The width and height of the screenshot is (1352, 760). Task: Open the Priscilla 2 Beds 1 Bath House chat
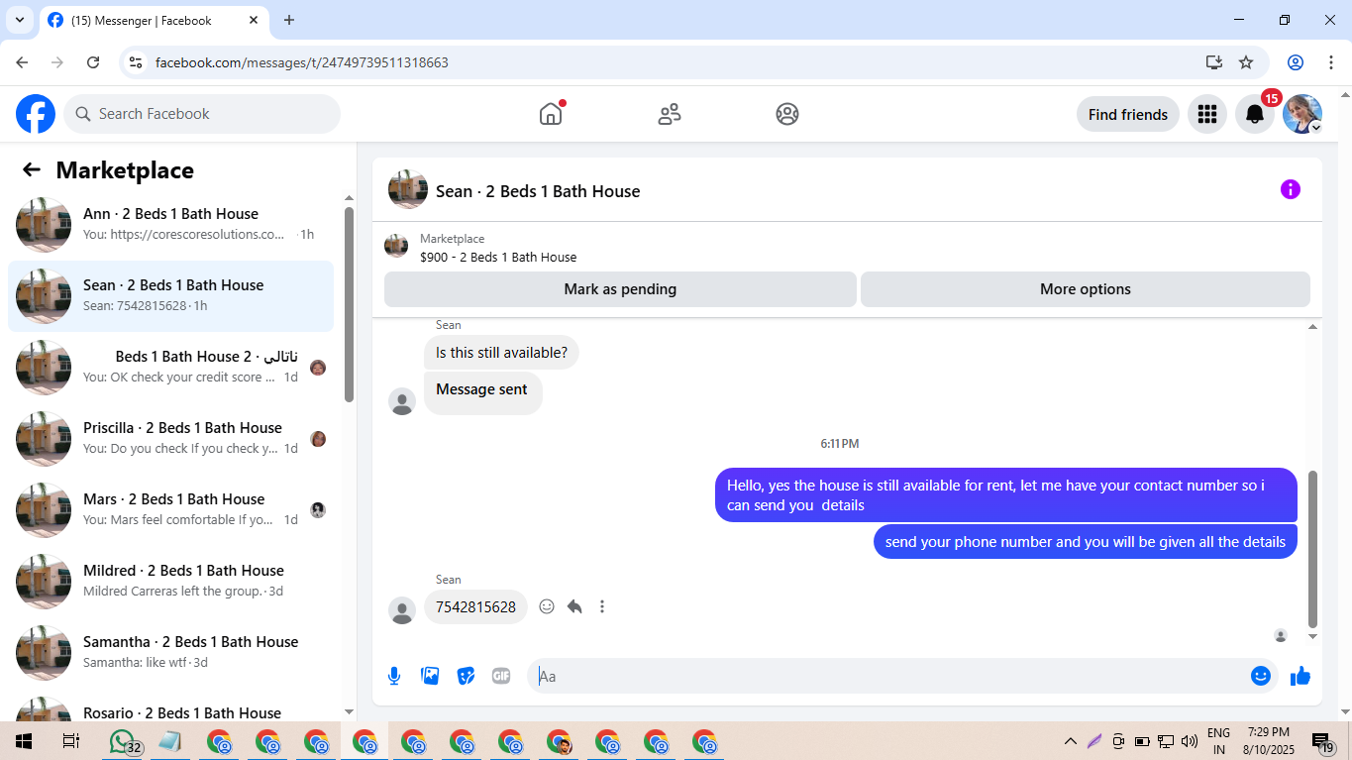point(170,439)
